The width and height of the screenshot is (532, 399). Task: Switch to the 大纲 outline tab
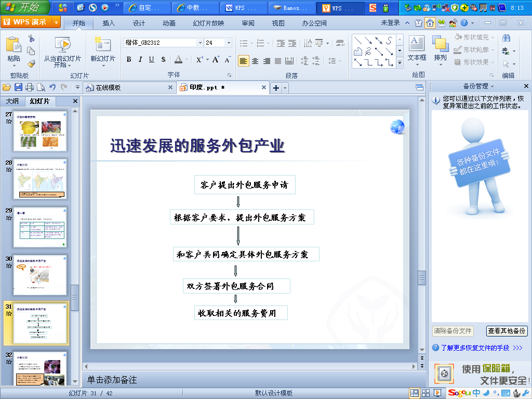[12, 101]
